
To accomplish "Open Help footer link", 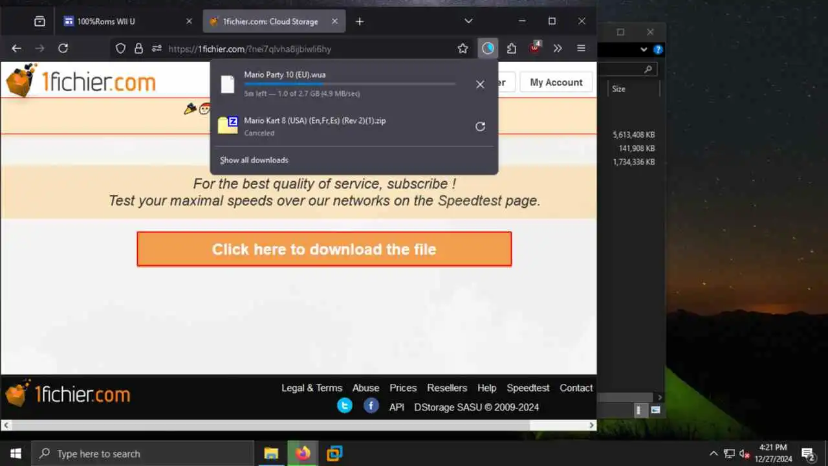I will coord(486,388).
